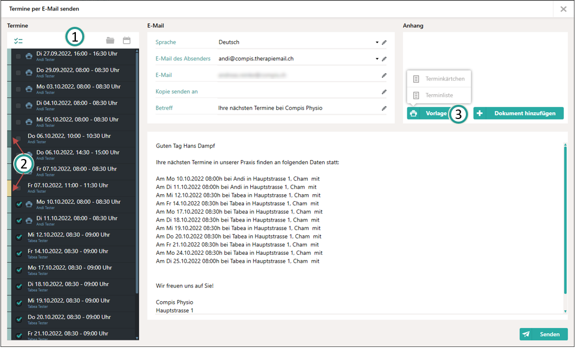The height and width of the screenshot is (348, 575).
Task: Click scroll down arrow of appointment list
Action: tap(137, 338)
